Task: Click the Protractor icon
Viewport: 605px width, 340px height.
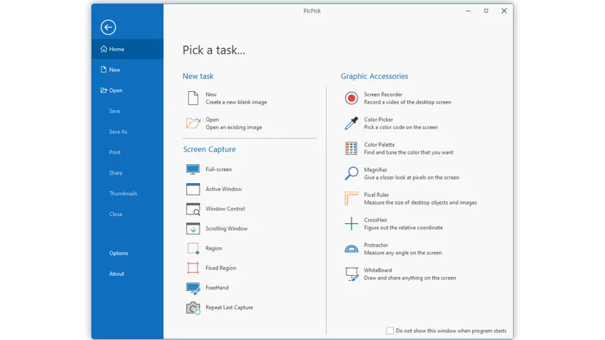Action: pyautogui.click(x=351, y=249)
